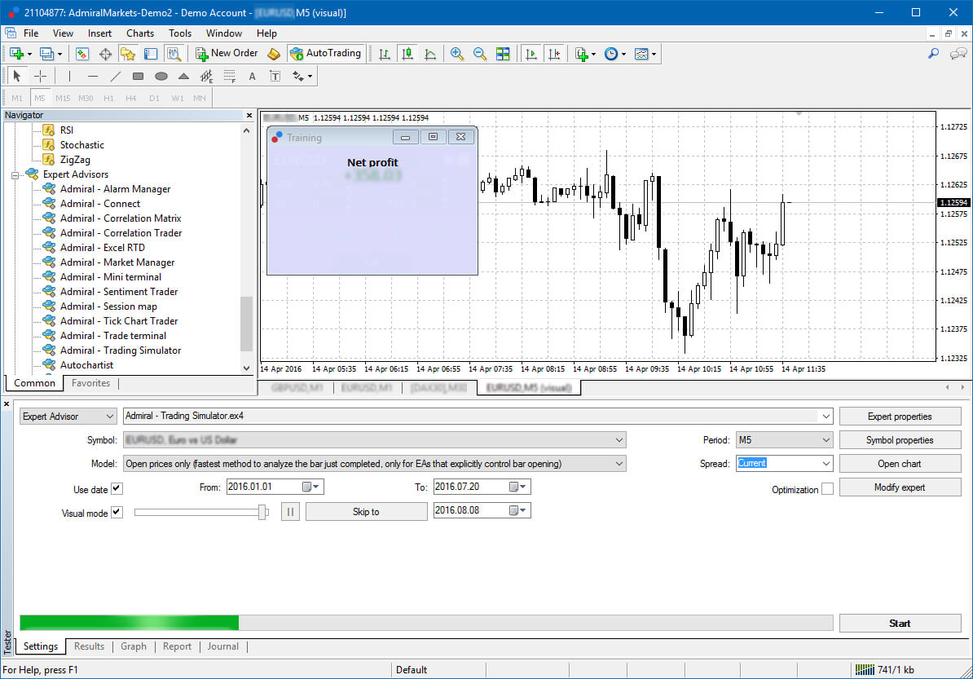Open the Tools menu
The width and height of the screenshot is (973, 679).
point(180,33)
